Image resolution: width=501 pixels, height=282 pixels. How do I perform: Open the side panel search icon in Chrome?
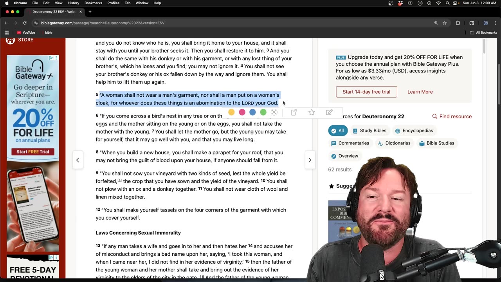pyautogui.click(x=472, y=23)
